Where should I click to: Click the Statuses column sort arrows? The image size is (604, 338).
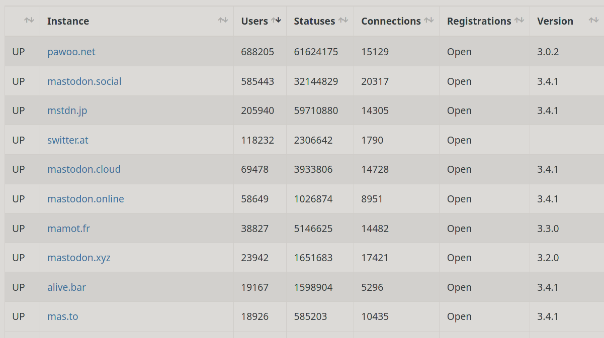click(x=343, y=20)
